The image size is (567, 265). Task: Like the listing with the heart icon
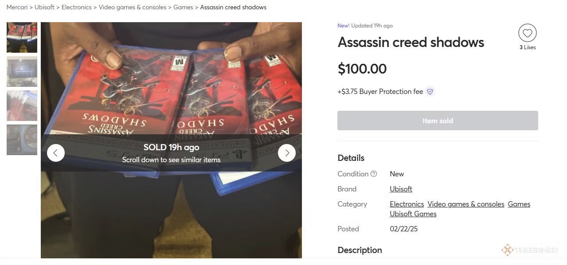527,33
